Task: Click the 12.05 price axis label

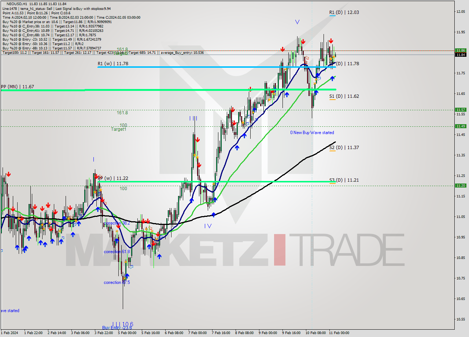Action: click(x=461, y=12)
